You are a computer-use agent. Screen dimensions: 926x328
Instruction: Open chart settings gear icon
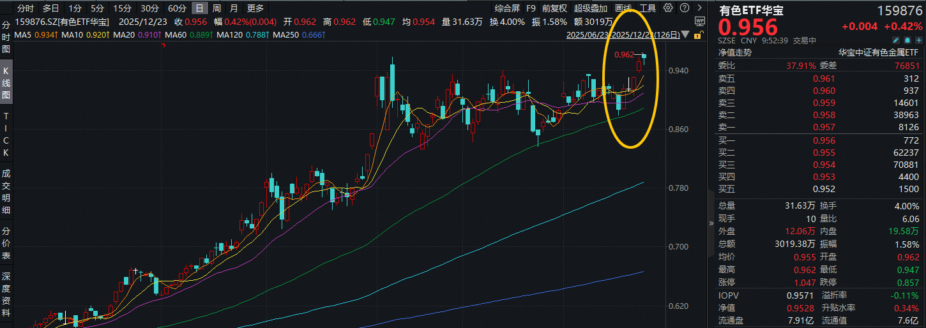(668, 8)
